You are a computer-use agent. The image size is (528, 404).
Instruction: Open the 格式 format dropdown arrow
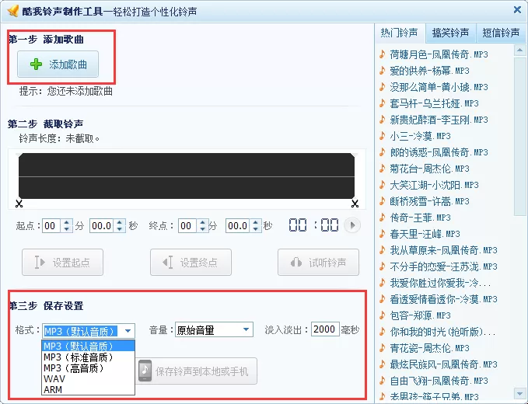128,331
